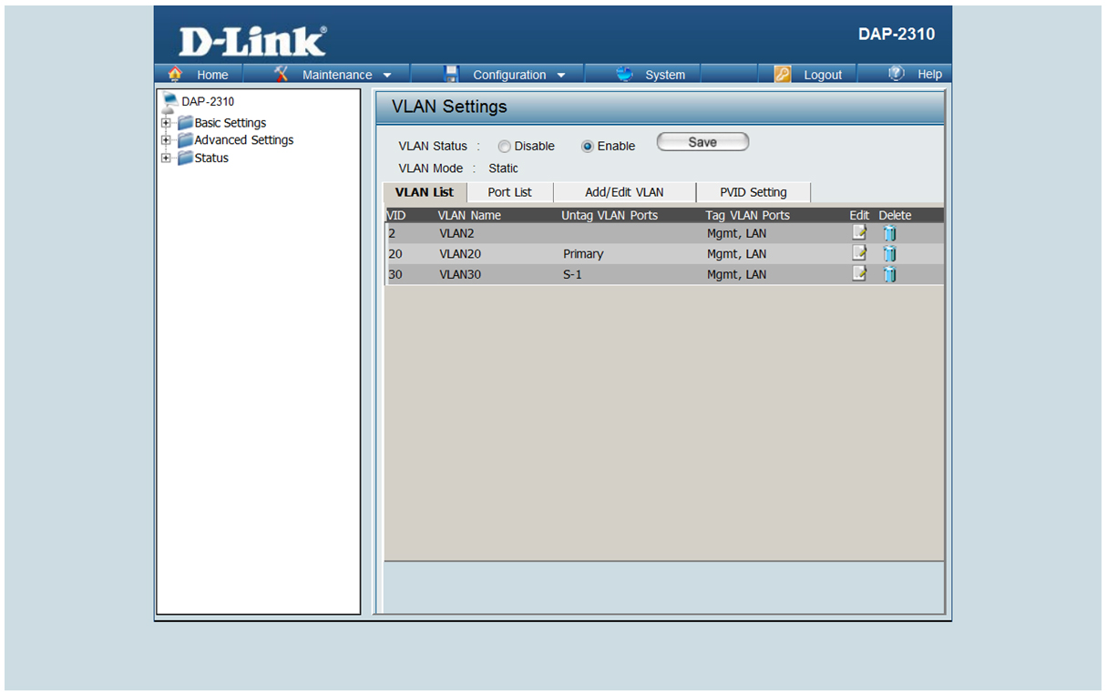Click Logout in the top menu
The image size is (1107, 695).
tap(822, 75)
